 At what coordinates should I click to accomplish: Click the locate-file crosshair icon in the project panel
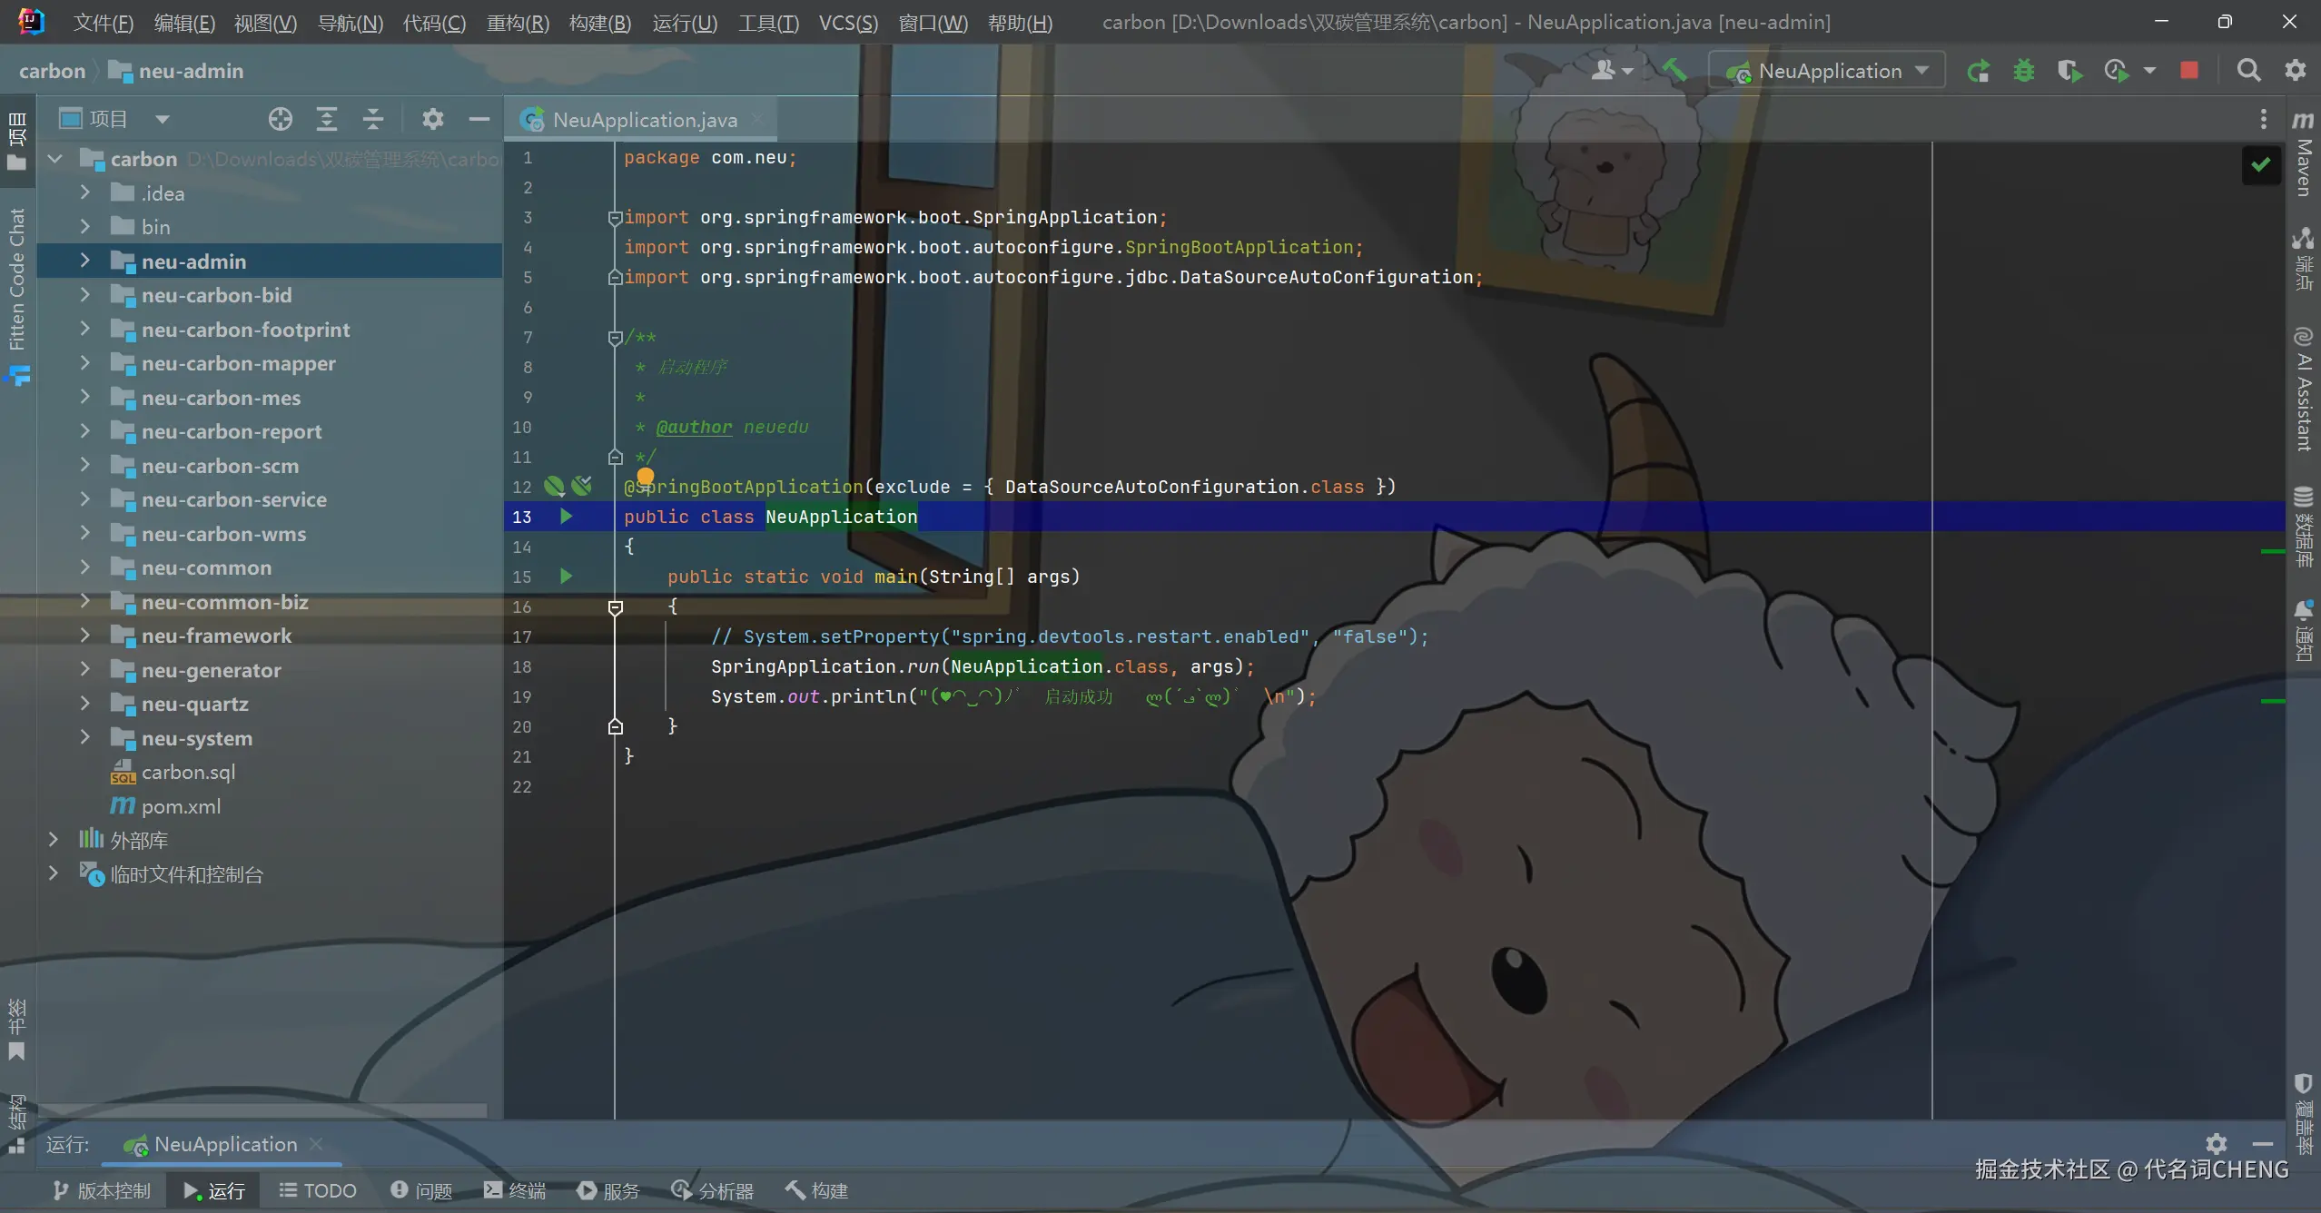281,119
